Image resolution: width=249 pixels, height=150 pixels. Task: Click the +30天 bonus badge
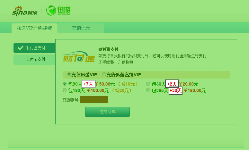(175, 91)
